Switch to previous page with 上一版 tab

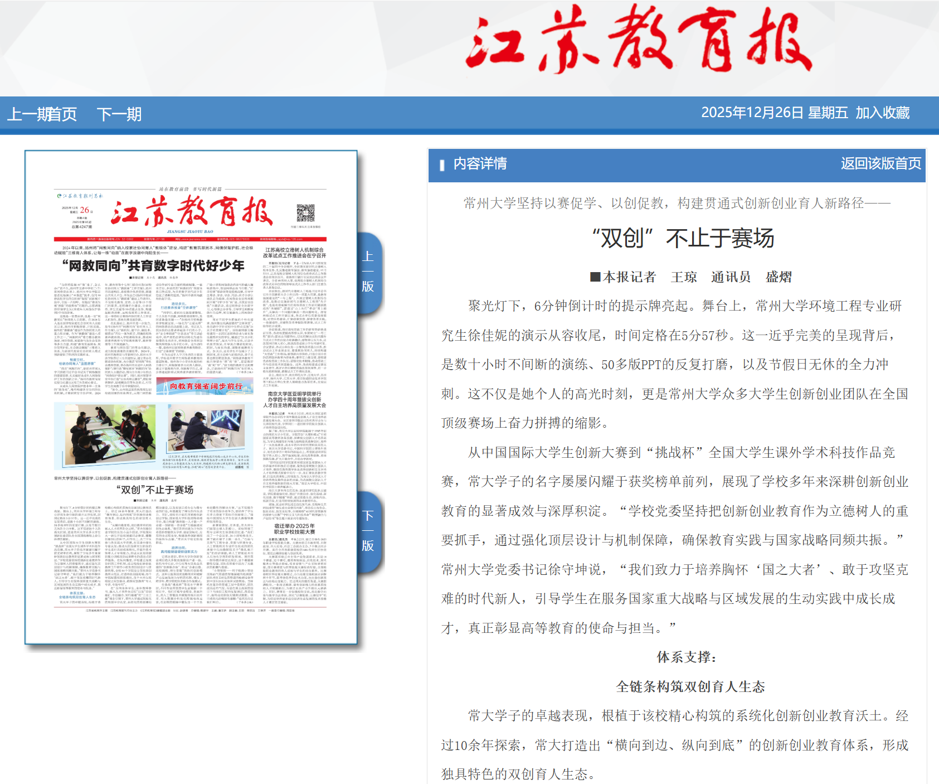(x=368, y=272)
